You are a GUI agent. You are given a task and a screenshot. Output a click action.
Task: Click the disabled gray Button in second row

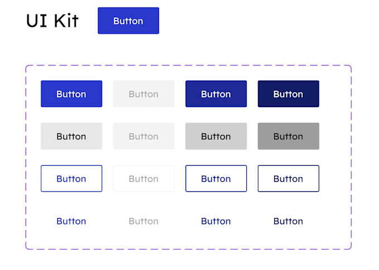click(144, 136)
